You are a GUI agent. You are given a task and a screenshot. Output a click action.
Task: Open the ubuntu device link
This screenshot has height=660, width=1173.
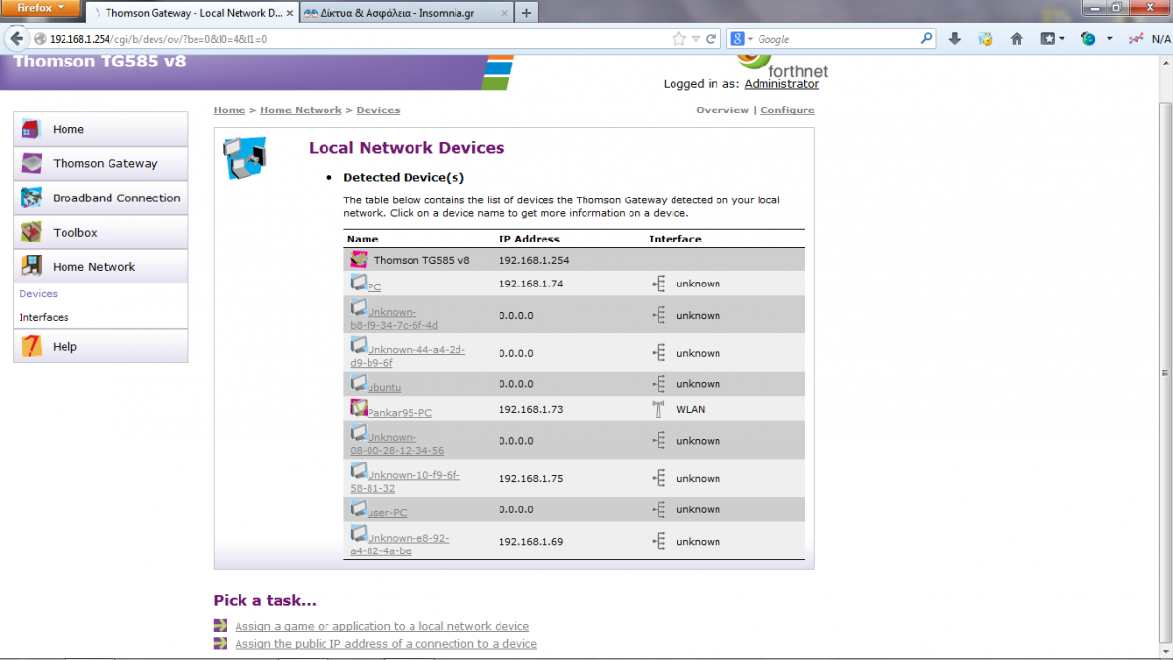tap(384, 388)
